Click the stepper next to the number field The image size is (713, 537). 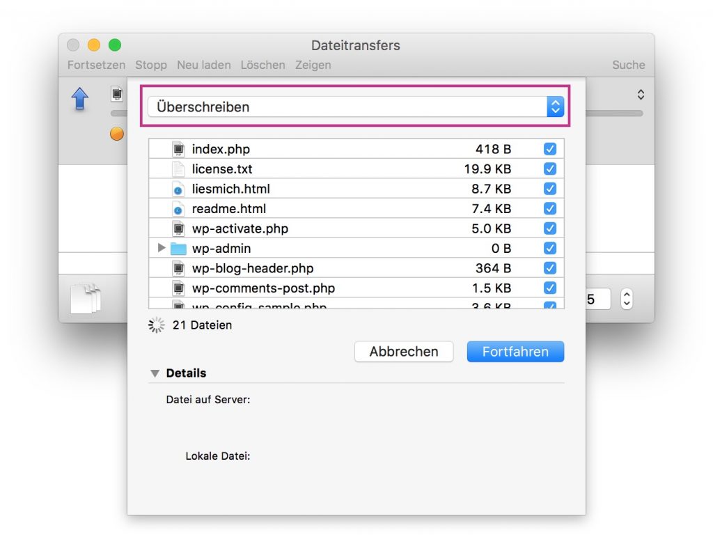coord(626,298)
